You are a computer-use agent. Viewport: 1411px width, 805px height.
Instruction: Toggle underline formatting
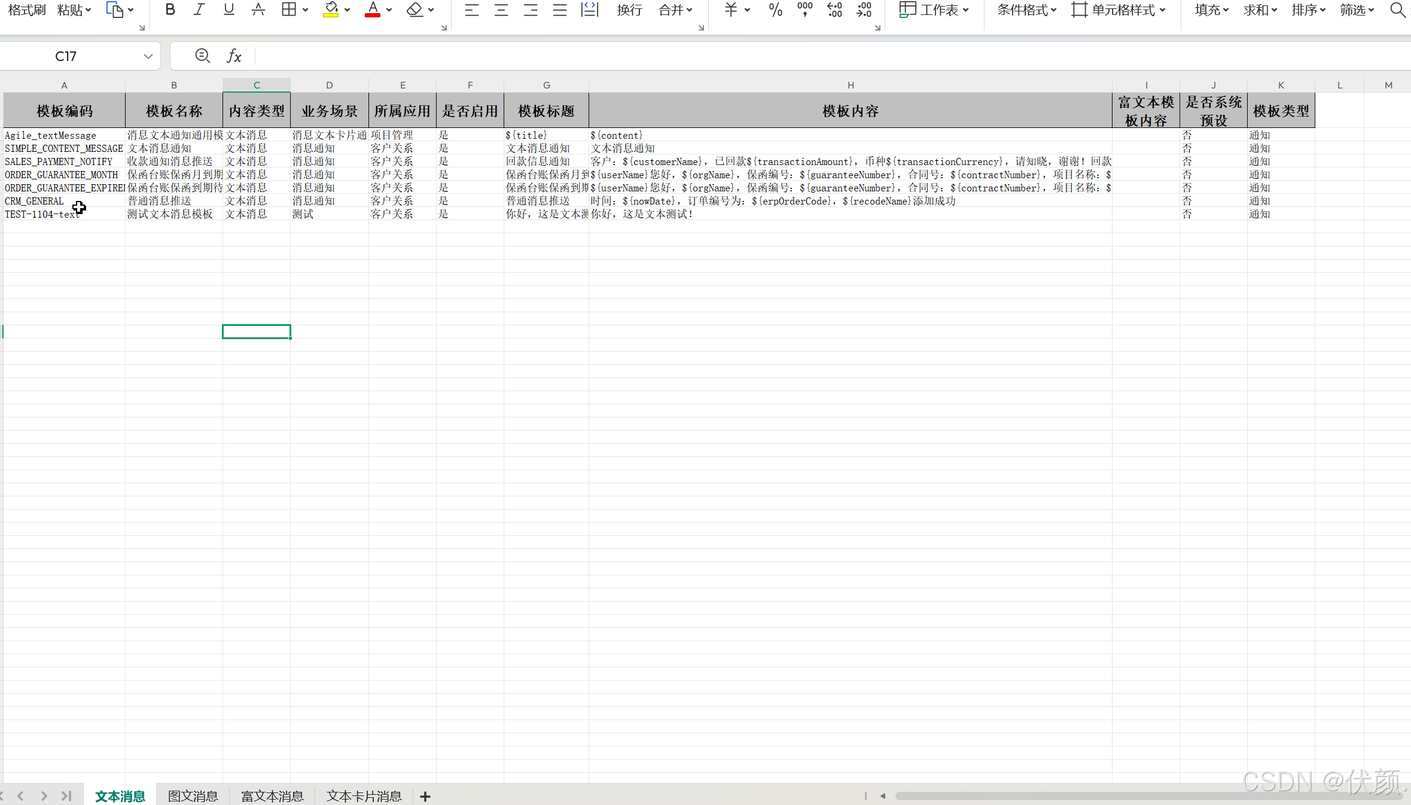228,10
